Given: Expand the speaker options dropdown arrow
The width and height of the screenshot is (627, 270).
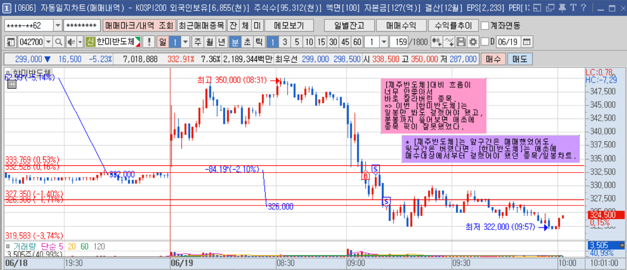Looking at the screenshot, I should pos(80,42).
